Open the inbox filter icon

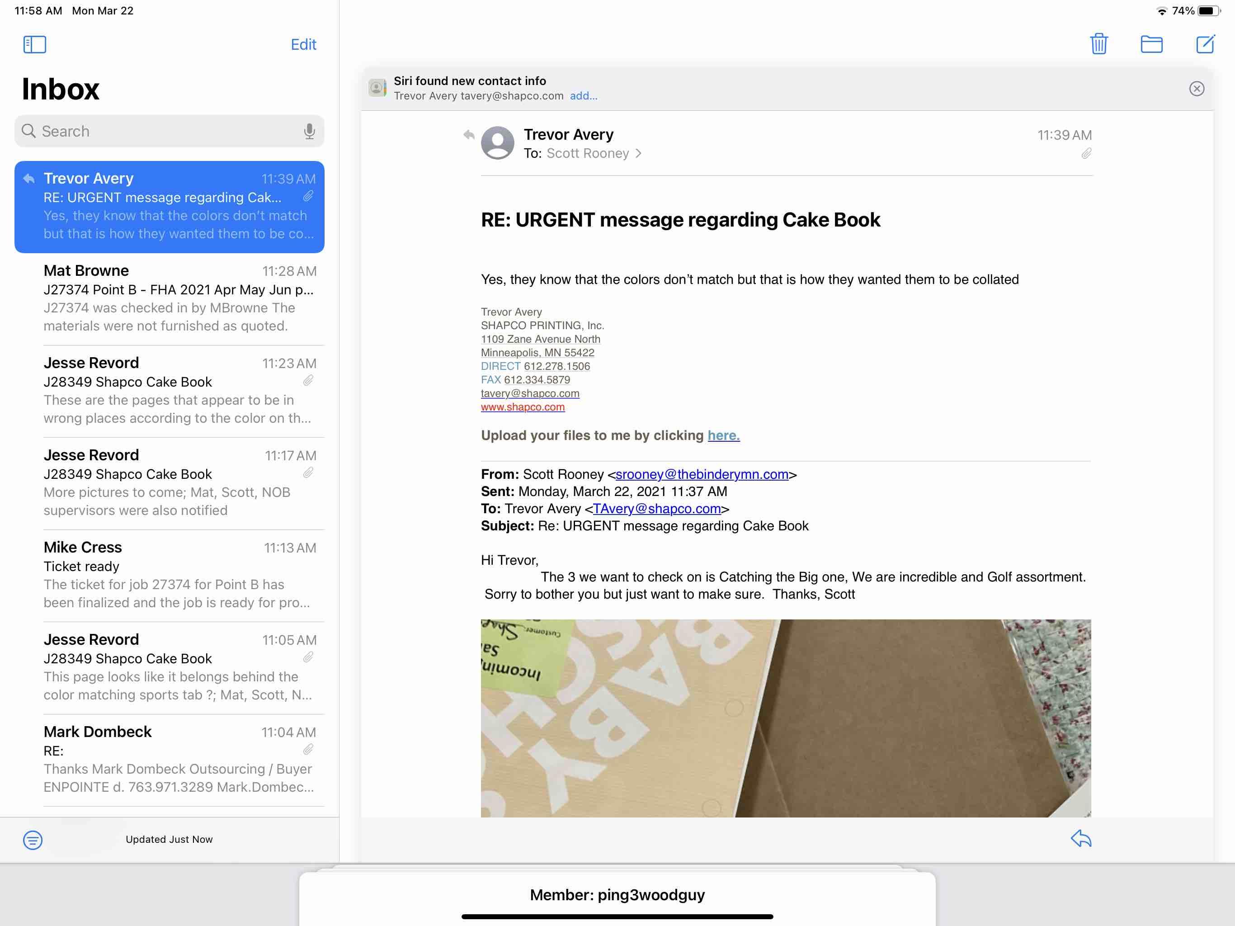33,840
